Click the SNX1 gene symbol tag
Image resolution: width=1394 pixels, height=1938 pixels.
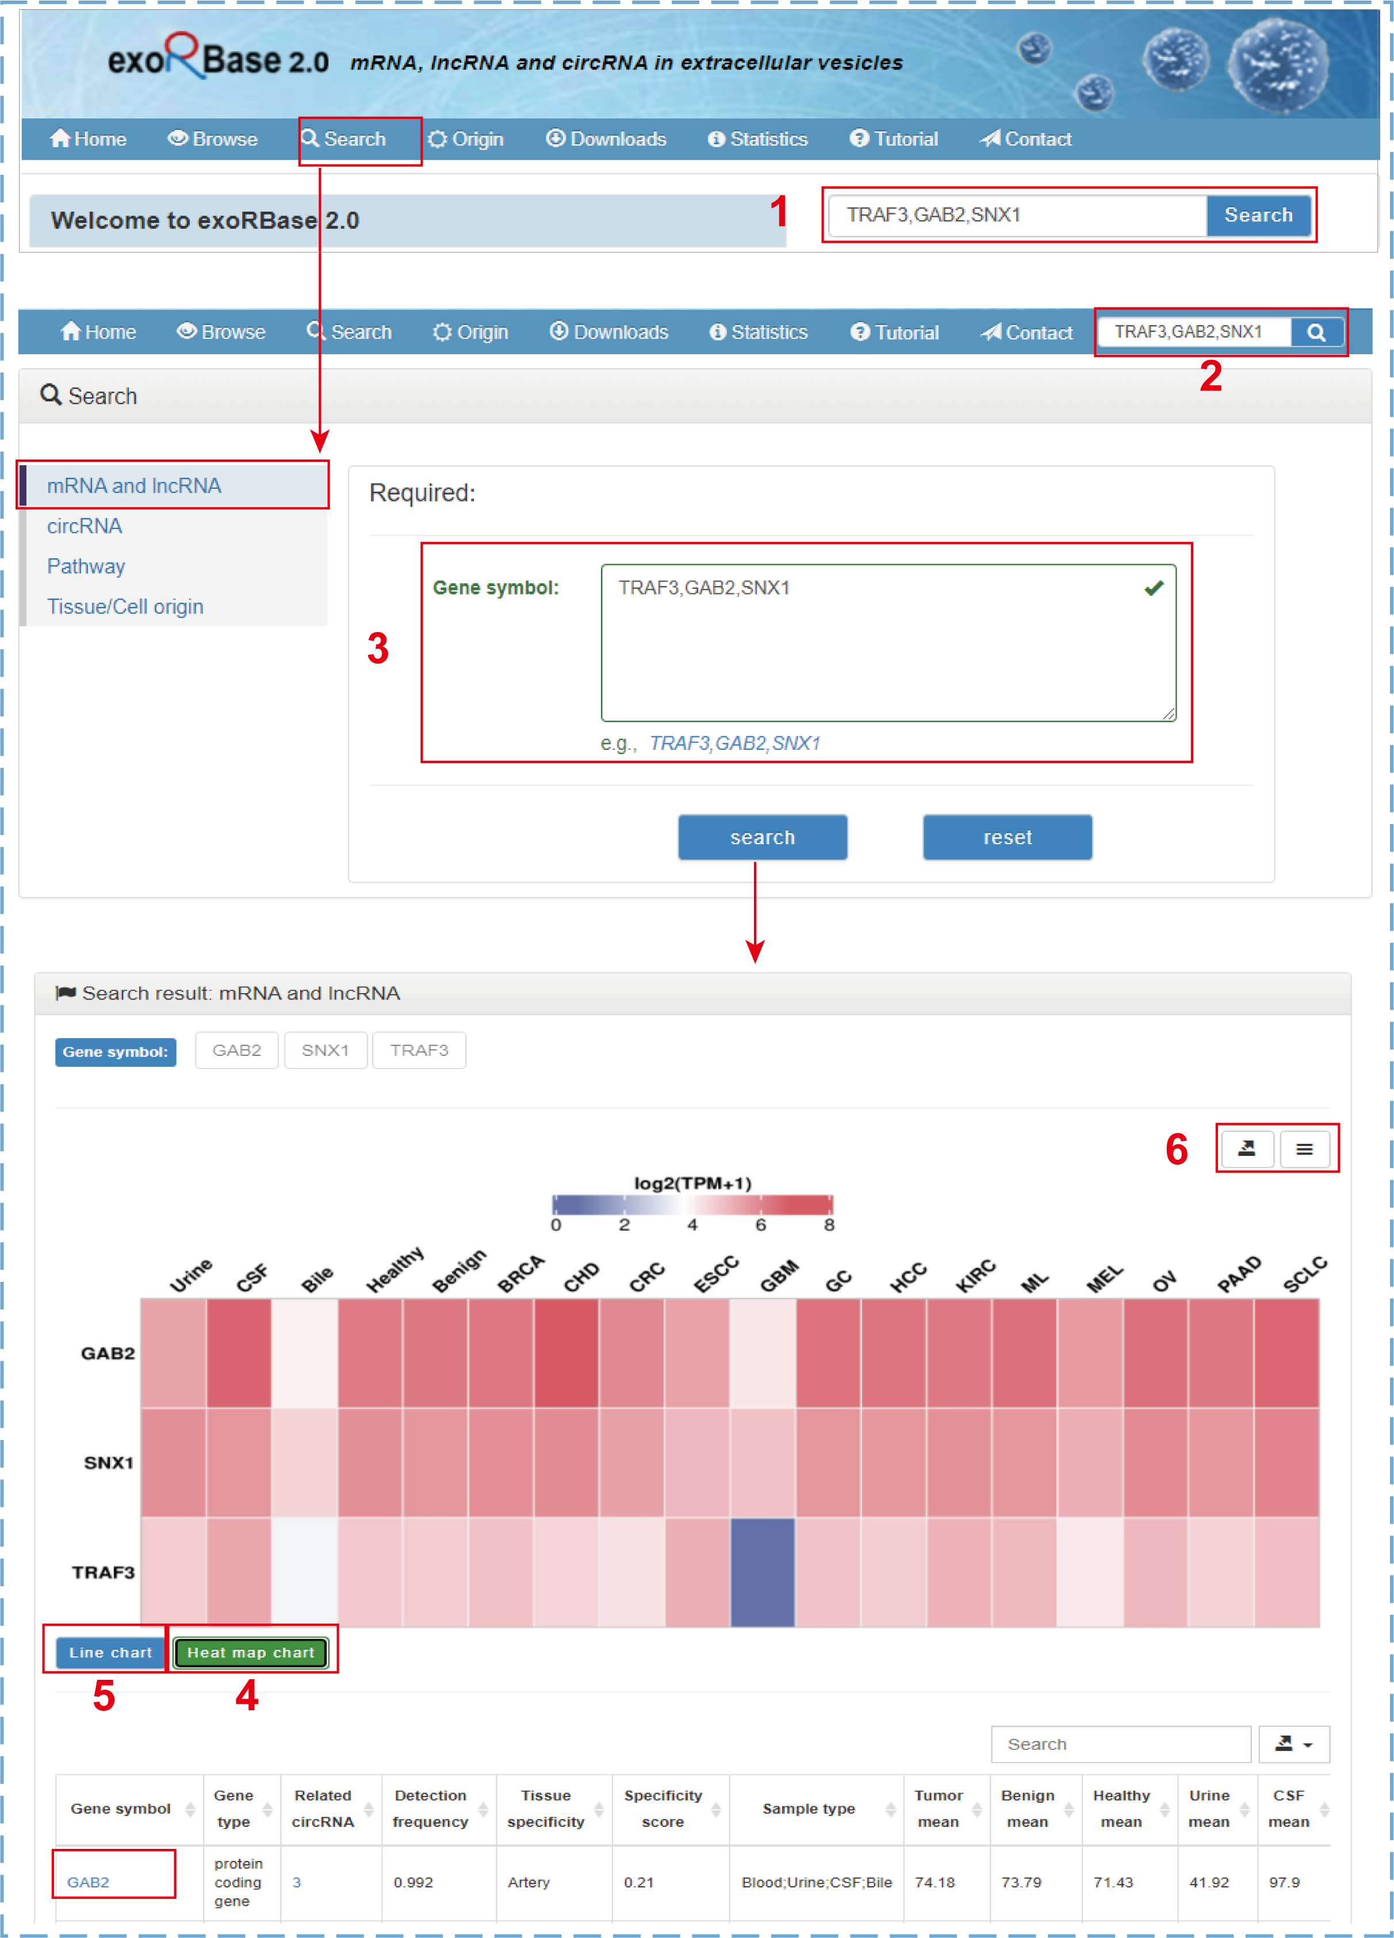pos(325,1050)
